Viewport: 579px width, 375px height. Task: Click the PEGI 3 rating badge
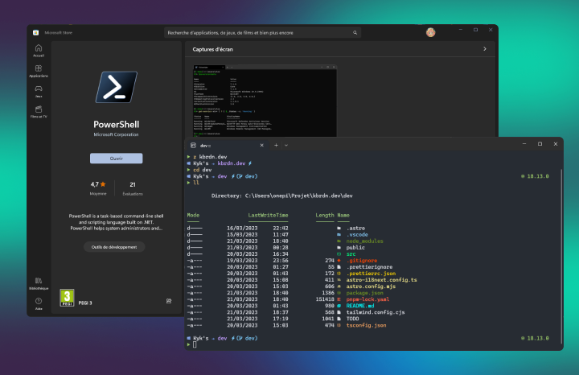point(67,298)
